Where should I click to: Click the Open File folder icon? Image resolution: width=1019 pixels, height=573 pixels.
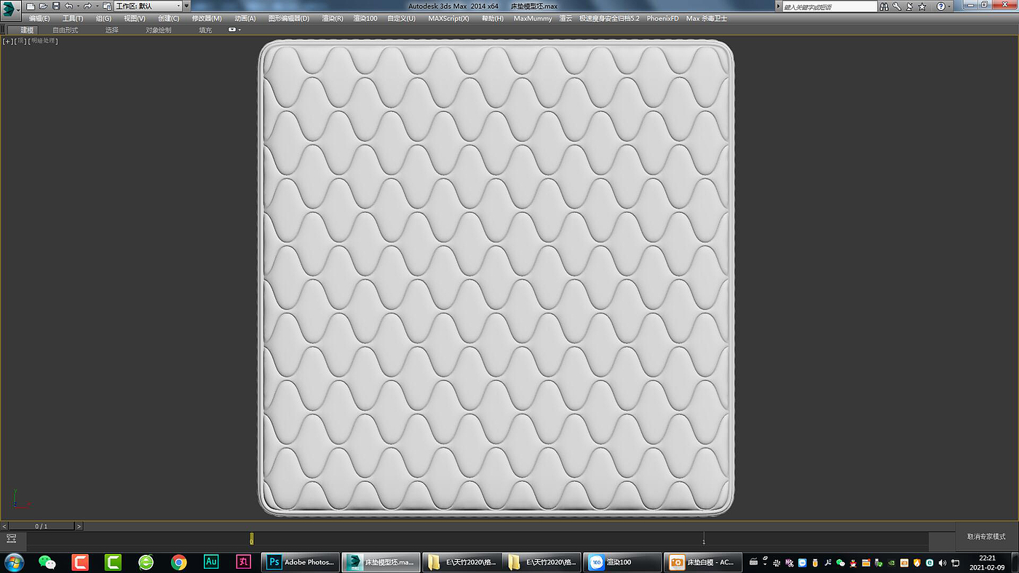pyautogui.click(x=43, y=6)
